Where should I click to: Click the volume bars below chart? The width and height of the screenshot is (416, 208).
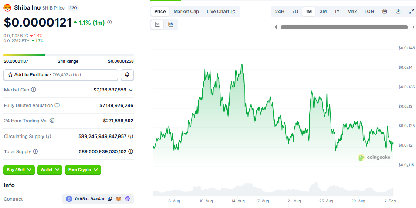273,189
